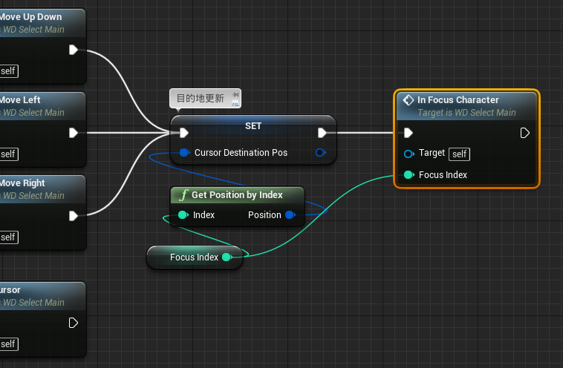Click In Focus Character exec input pin
The width and height of the screenshot is (563, 368).
coord(409,133)
